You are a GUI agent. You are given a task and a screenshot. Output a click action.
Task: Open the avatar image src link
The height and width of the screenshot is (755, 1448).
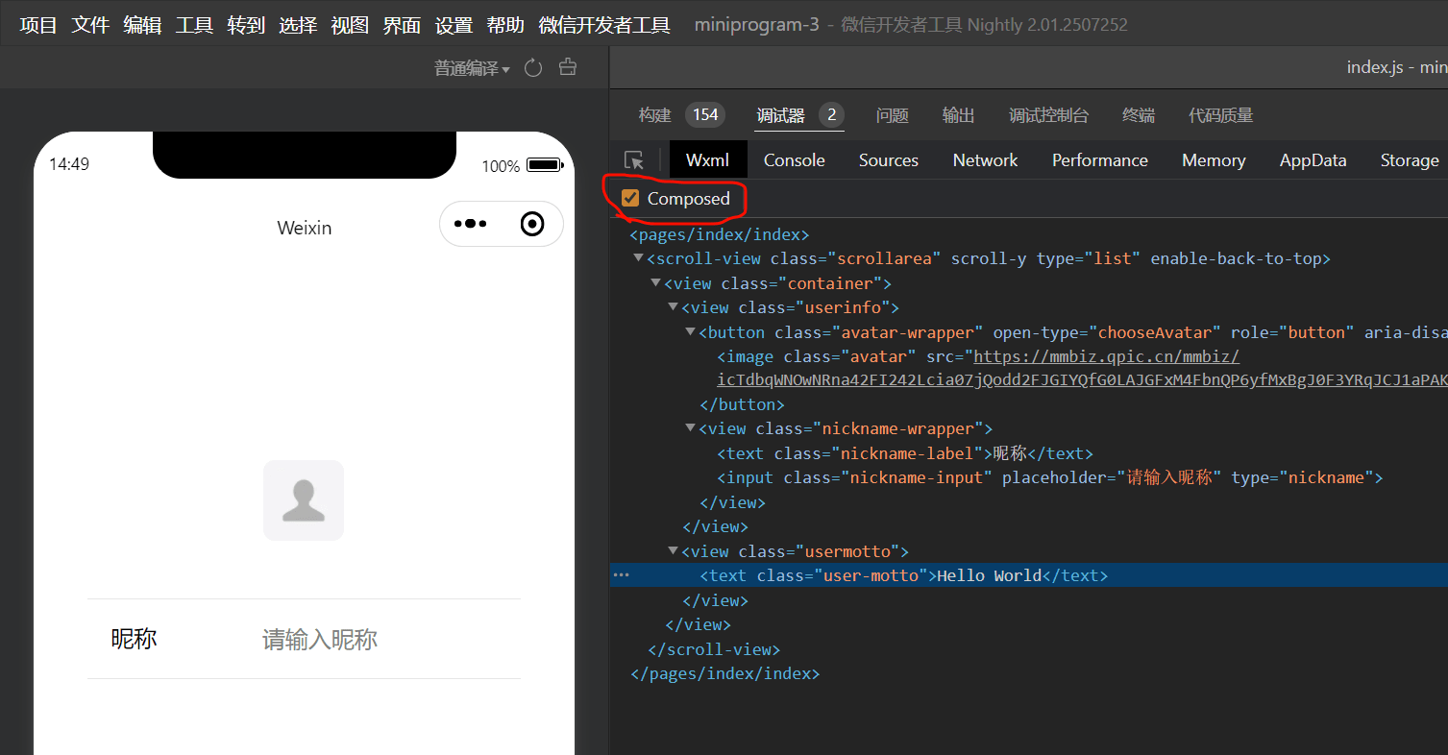(1106, 357)
